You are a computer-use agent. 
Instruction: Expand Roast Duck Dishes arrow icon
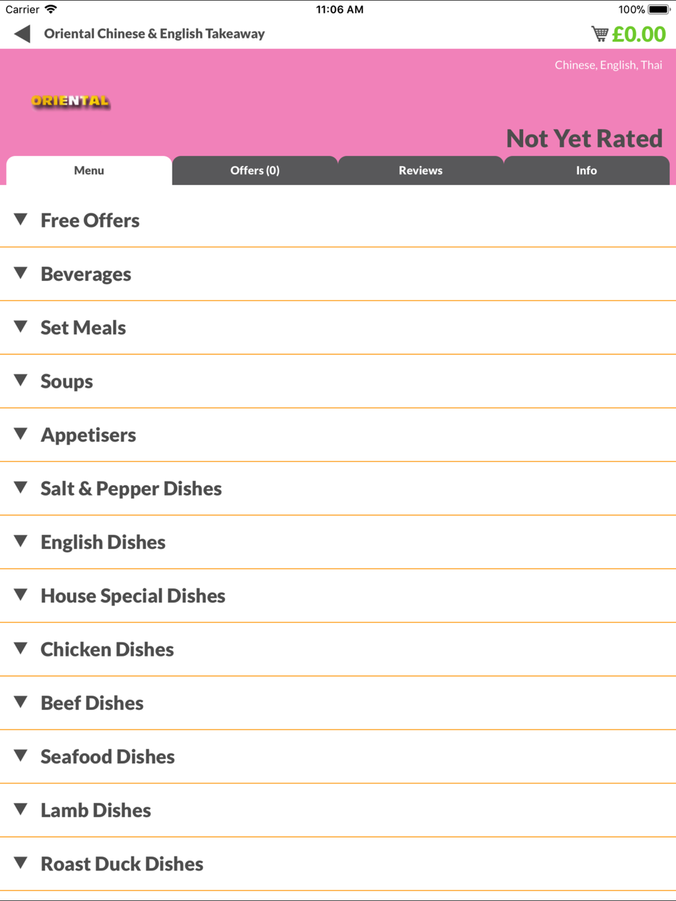[21, 863]
